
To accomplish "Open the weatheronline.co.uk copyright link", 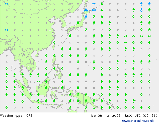I will click(x=138, y=121).
